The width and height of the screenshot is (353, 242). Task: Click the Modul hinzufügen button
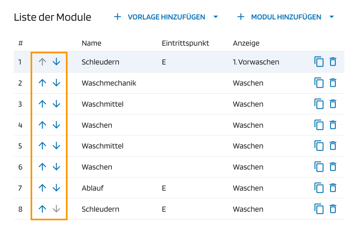(x=280, y=17)
